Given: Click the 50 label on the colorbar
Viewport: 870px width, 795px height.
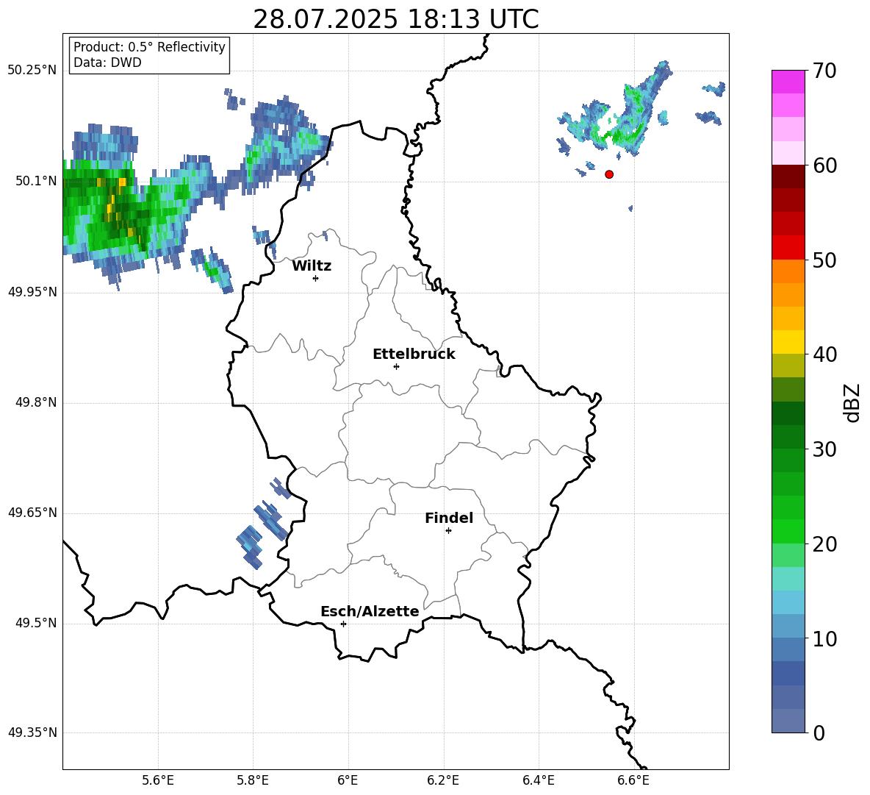Looking at the screenshot, I should coord(824,260).
